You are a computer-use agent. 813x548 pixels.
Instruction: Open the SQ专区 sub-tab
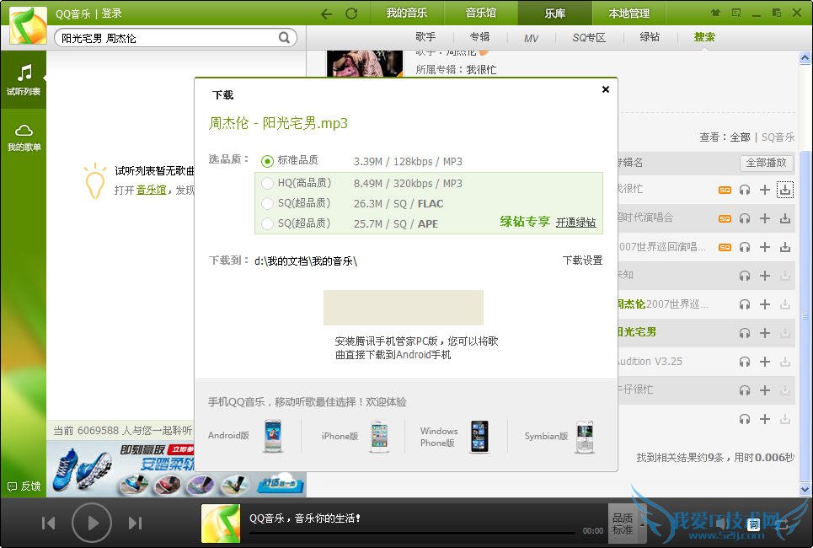click(589, 37)
